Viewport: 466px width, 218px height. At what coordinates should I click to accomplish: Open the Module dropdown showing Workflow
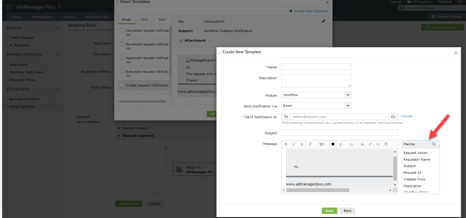pos(316,95)
